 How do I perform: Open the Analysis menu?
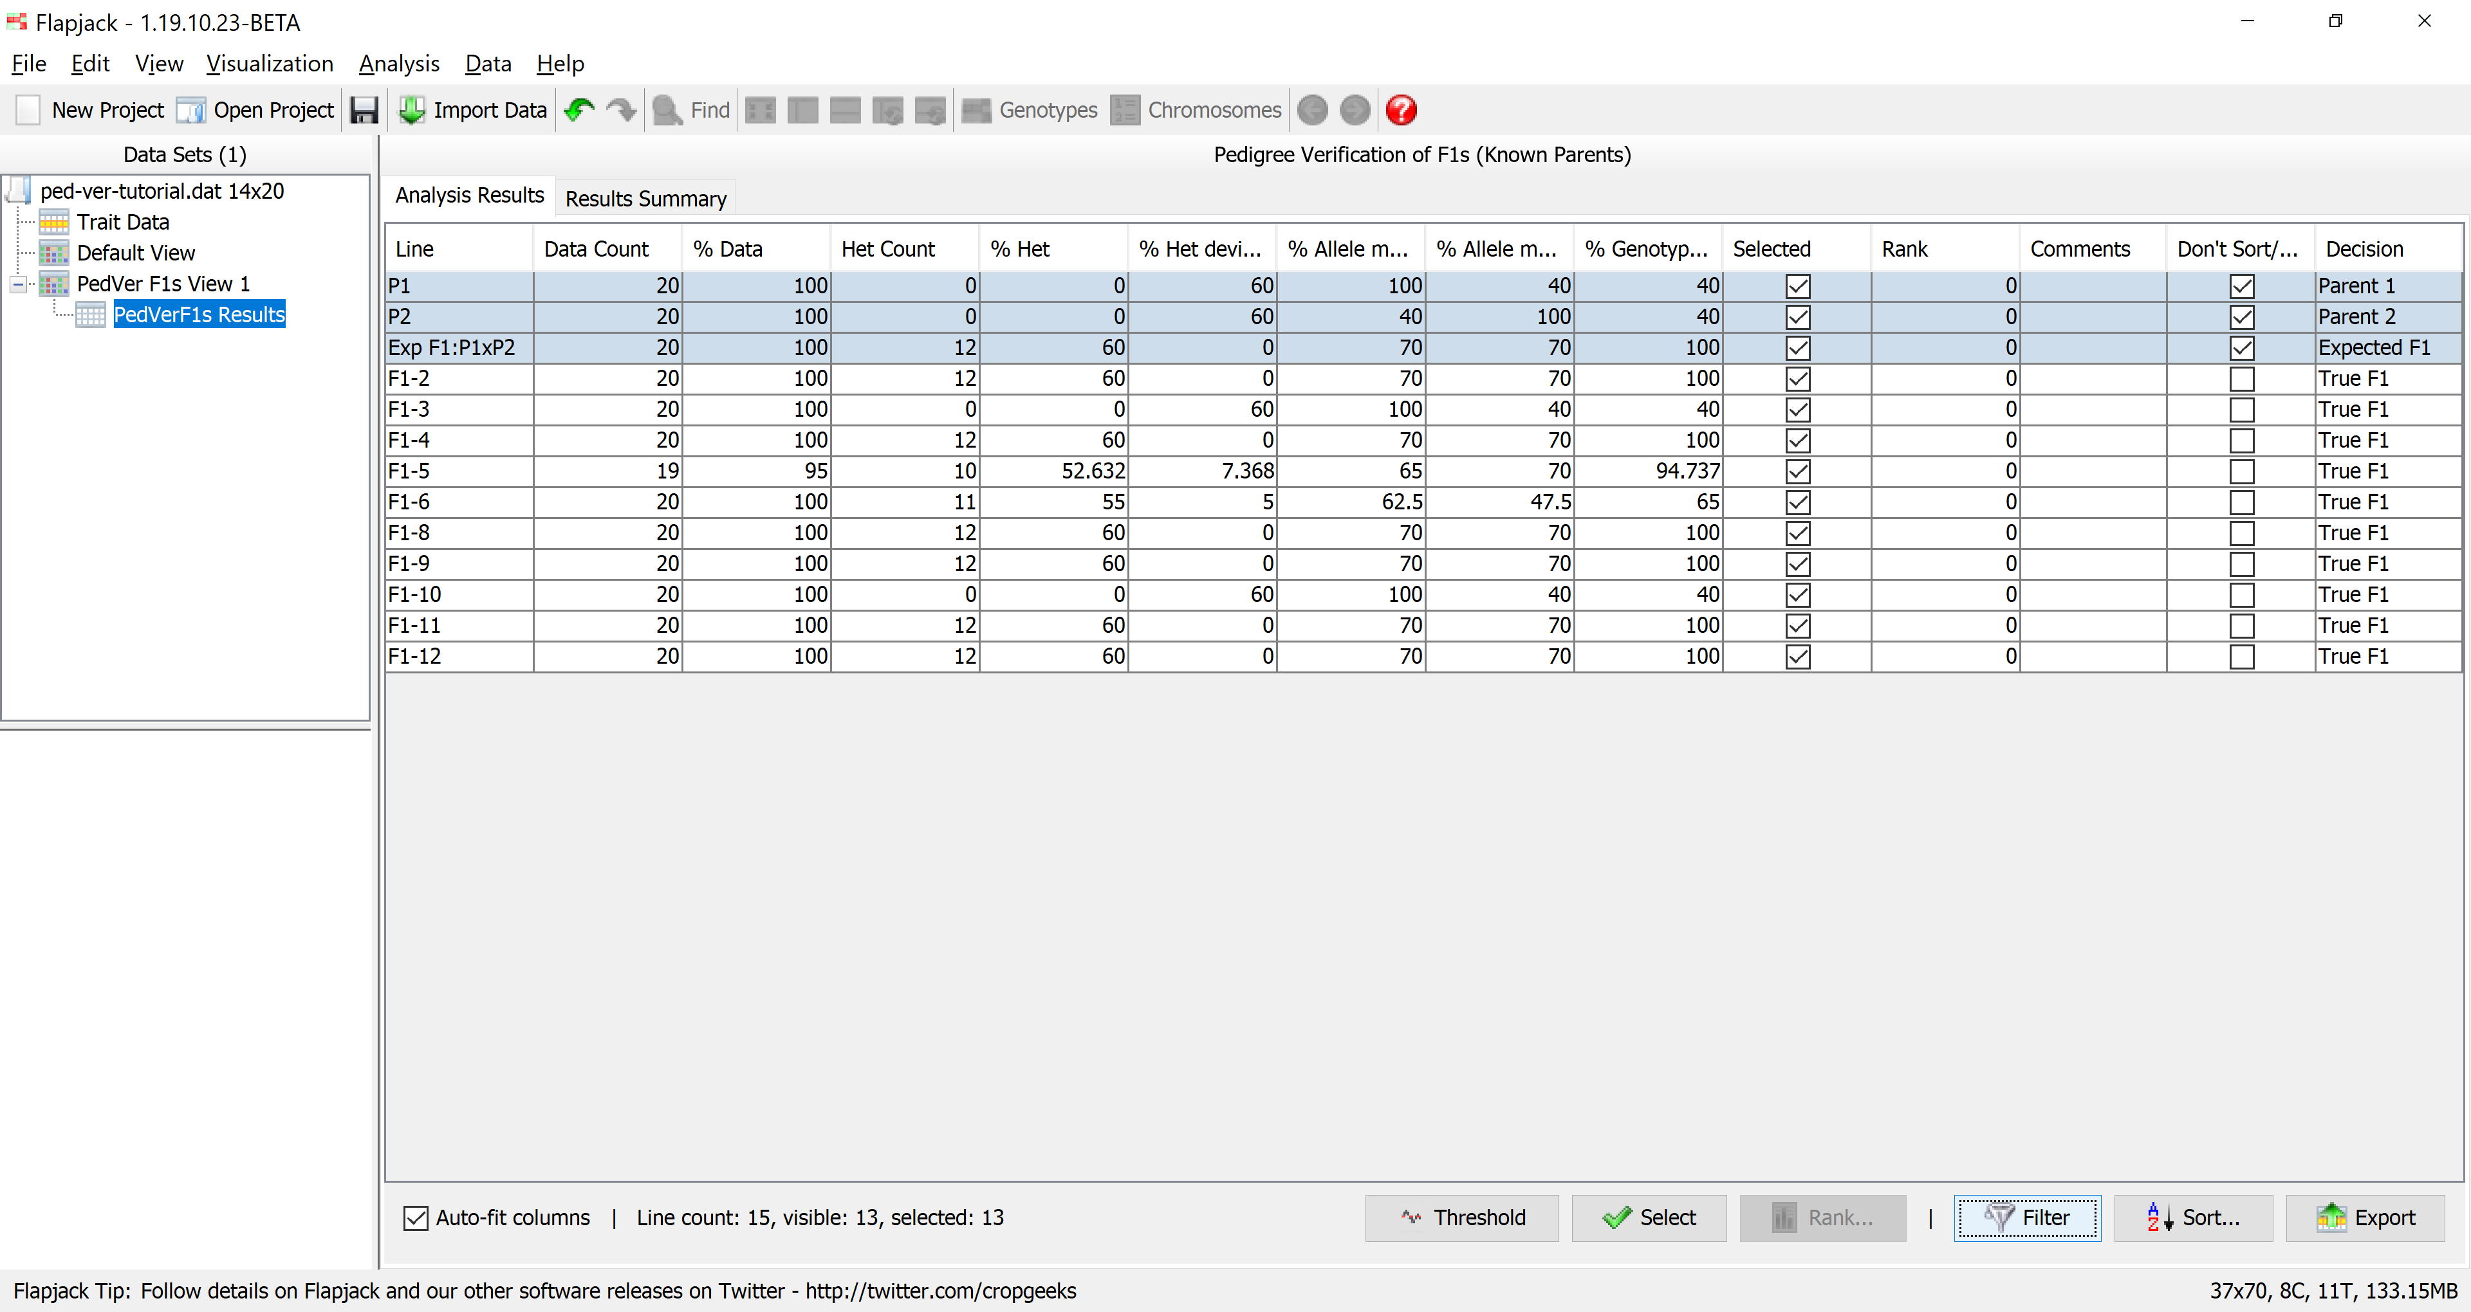click(x=399, y=63)
